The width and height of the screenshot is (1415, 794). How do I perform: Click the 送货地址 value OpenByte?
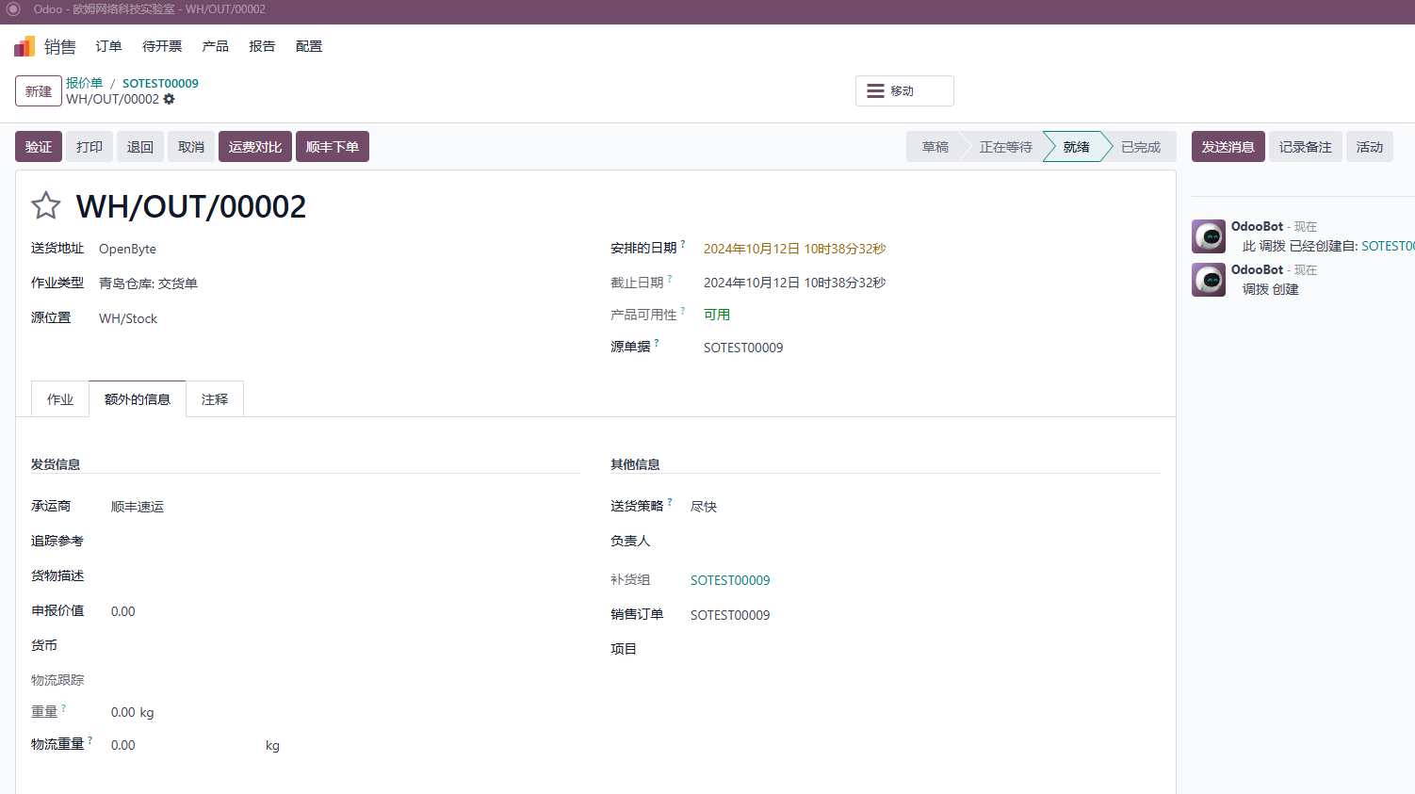click(x=128, y=249)
